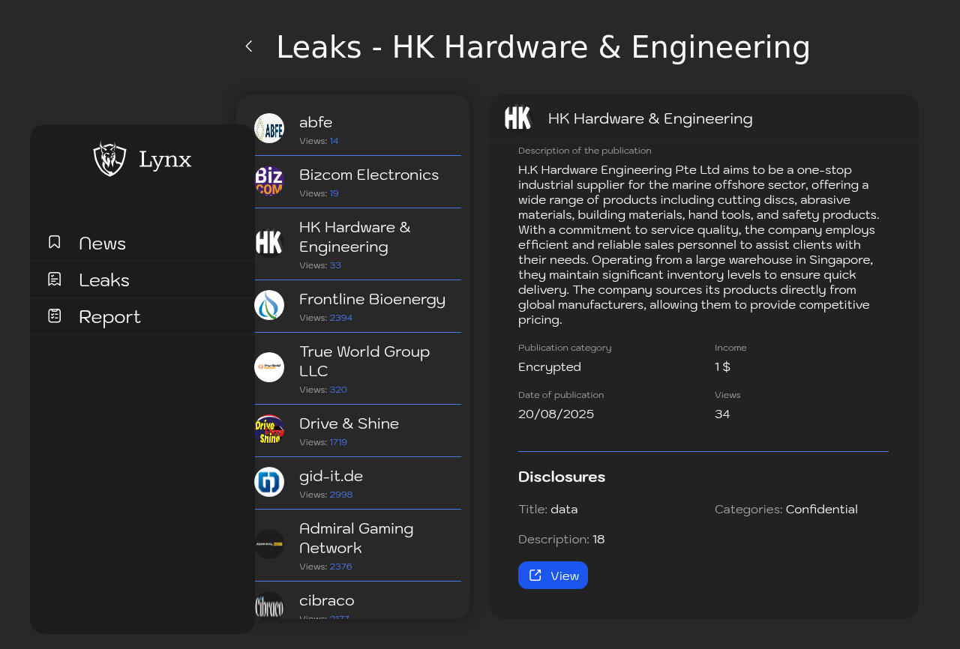Click the cibraco logo
Image resolution: width=960 pixels, height=649 pixels.
(x=269, y=606)
